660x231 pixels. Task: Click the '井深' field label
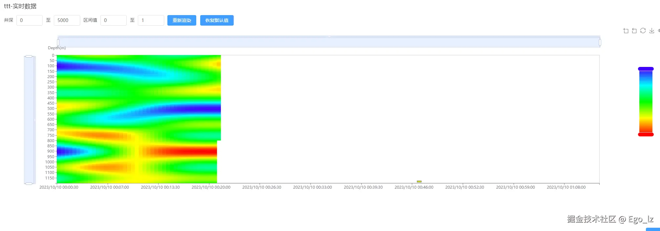click(x=9, y=20)
